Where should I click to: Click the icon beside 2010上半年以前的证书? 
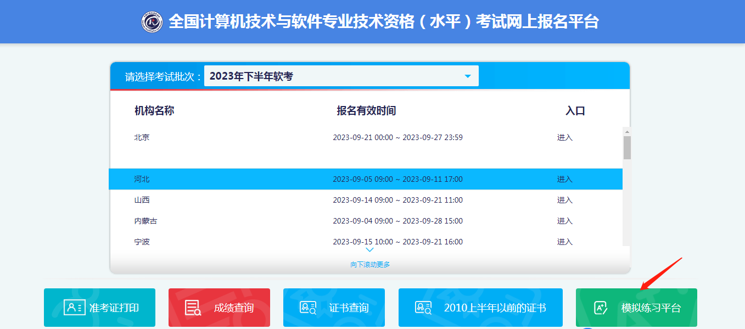[423, 308]
